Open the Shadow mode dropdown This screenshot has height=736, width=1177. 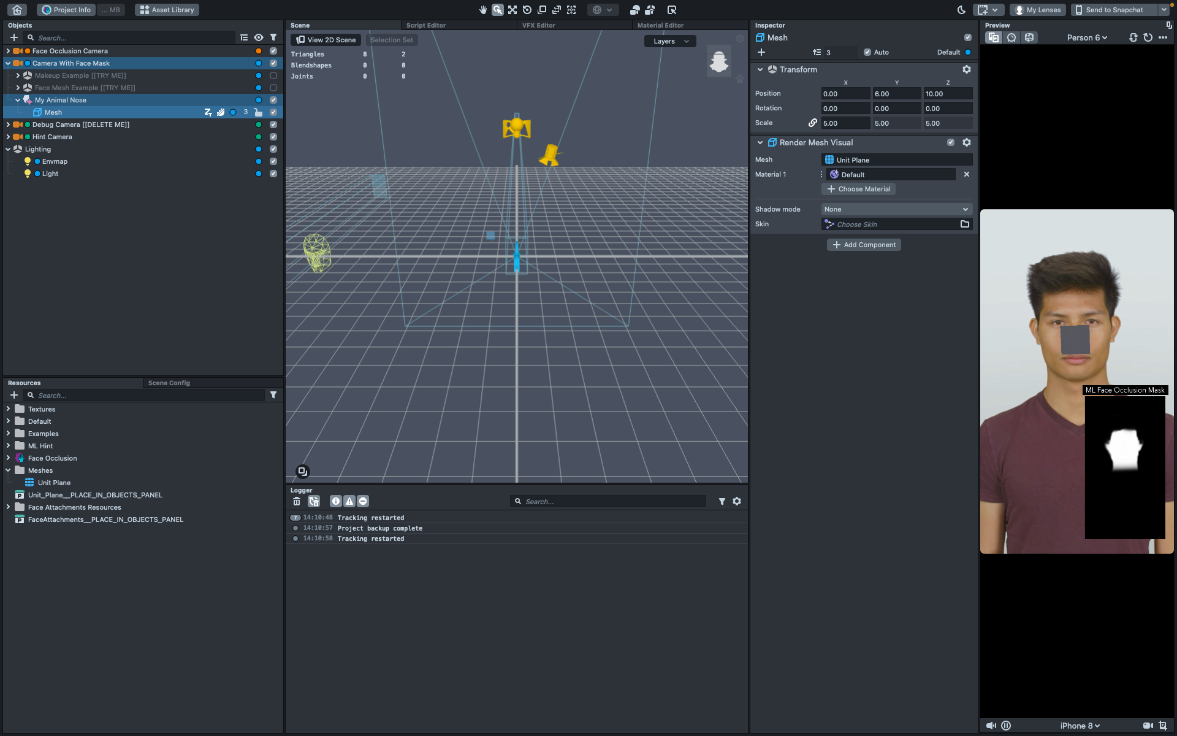896,209
